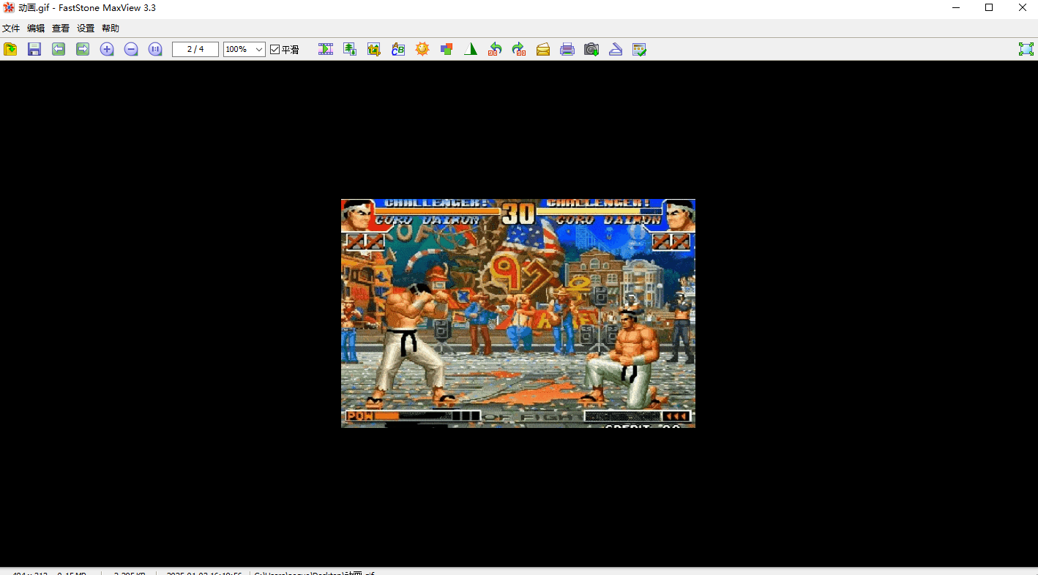Zoom out with the minus magnifier
Screen dimensions: 1038x575
(131, 49)
